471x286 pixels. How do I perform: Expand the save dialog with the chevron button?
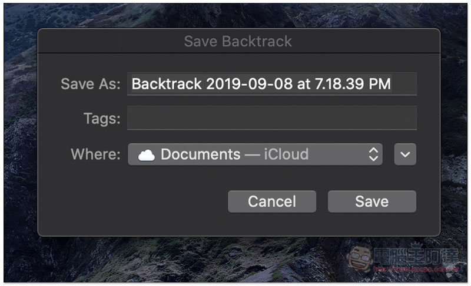[405, 154]
